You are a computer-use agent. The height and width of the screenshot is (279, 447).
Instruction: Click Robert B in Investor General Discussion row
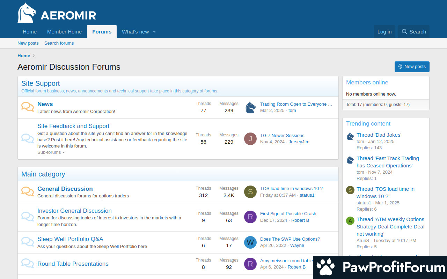(300, 220)
